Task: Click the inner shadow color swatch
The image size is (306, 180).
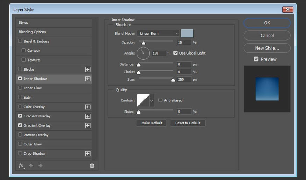Action: click(187, 34)
